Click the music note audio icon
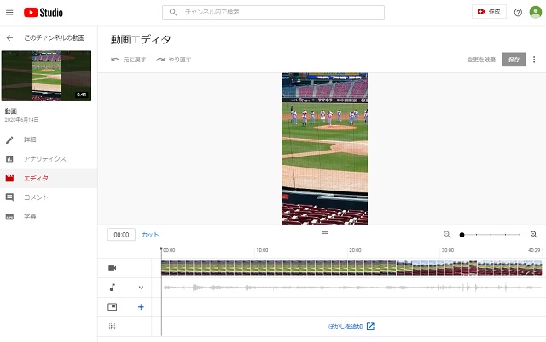 tap(112, 288)
